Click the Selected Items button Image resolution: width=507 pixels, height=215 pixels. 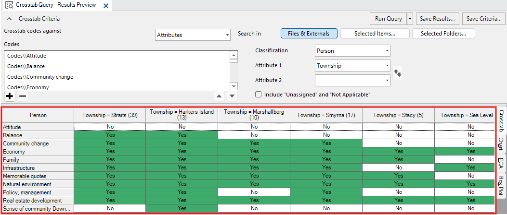click(375, 34)
